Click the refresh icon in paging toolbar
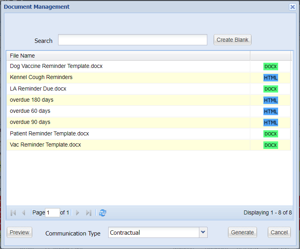This screenshot has width=300, height=249. (x=103, y=213)
